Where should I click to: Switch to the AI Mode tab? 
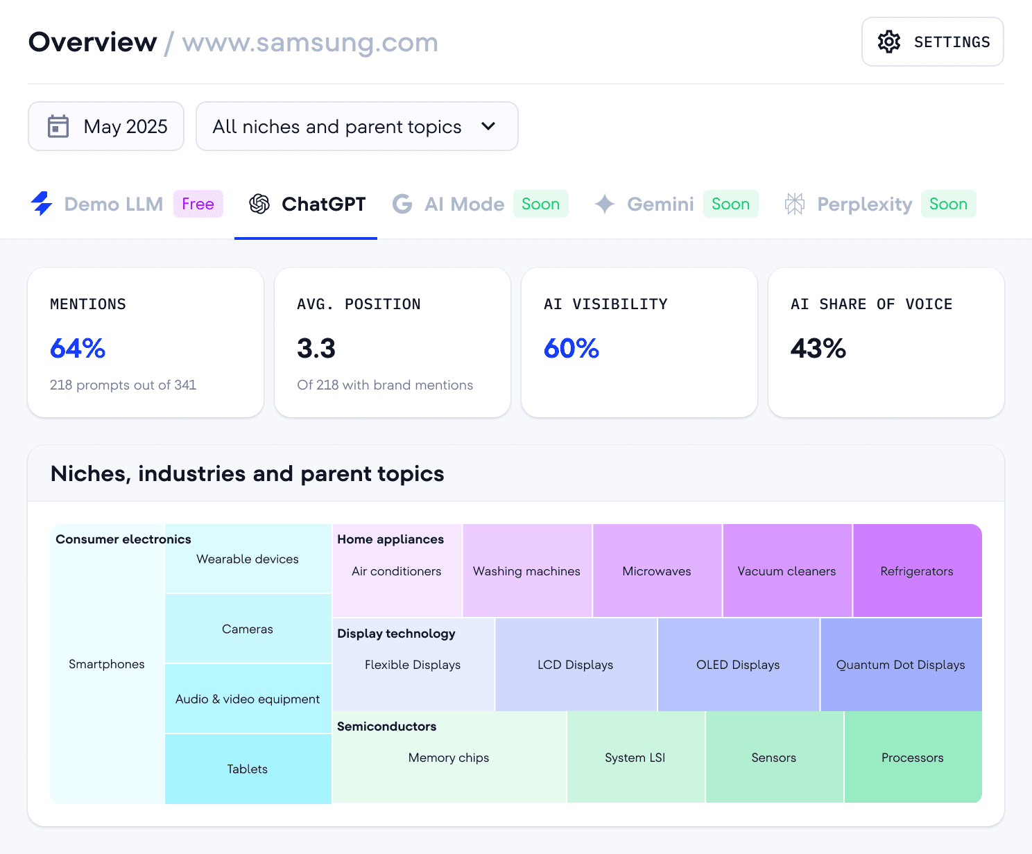click(x=480, y=204)
